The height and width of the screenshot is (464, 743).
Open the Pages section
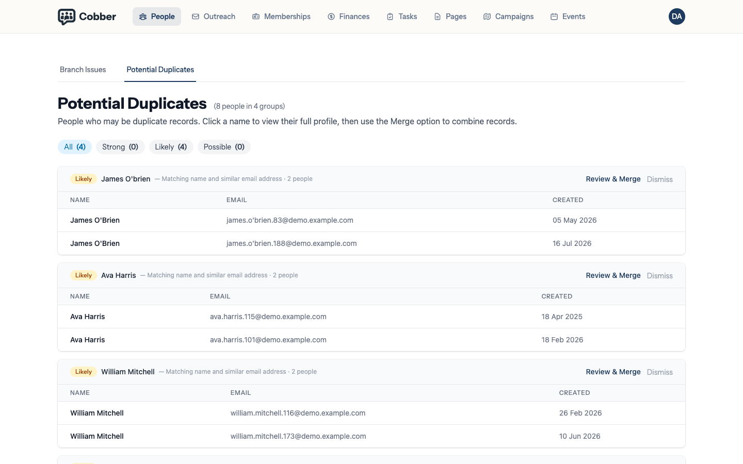pos(450,16)
